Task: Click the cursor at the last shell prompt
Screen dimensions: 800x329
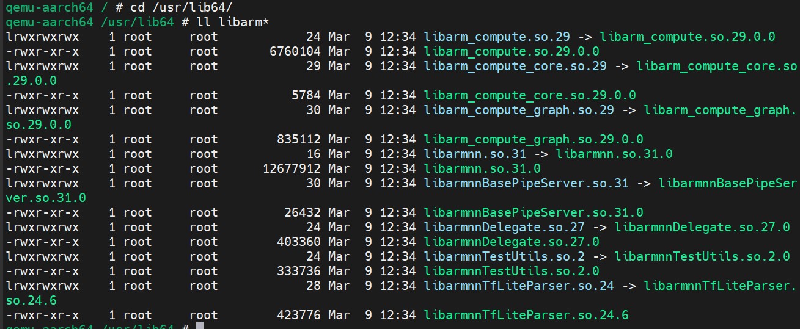Action: click(x=200, y=326)
